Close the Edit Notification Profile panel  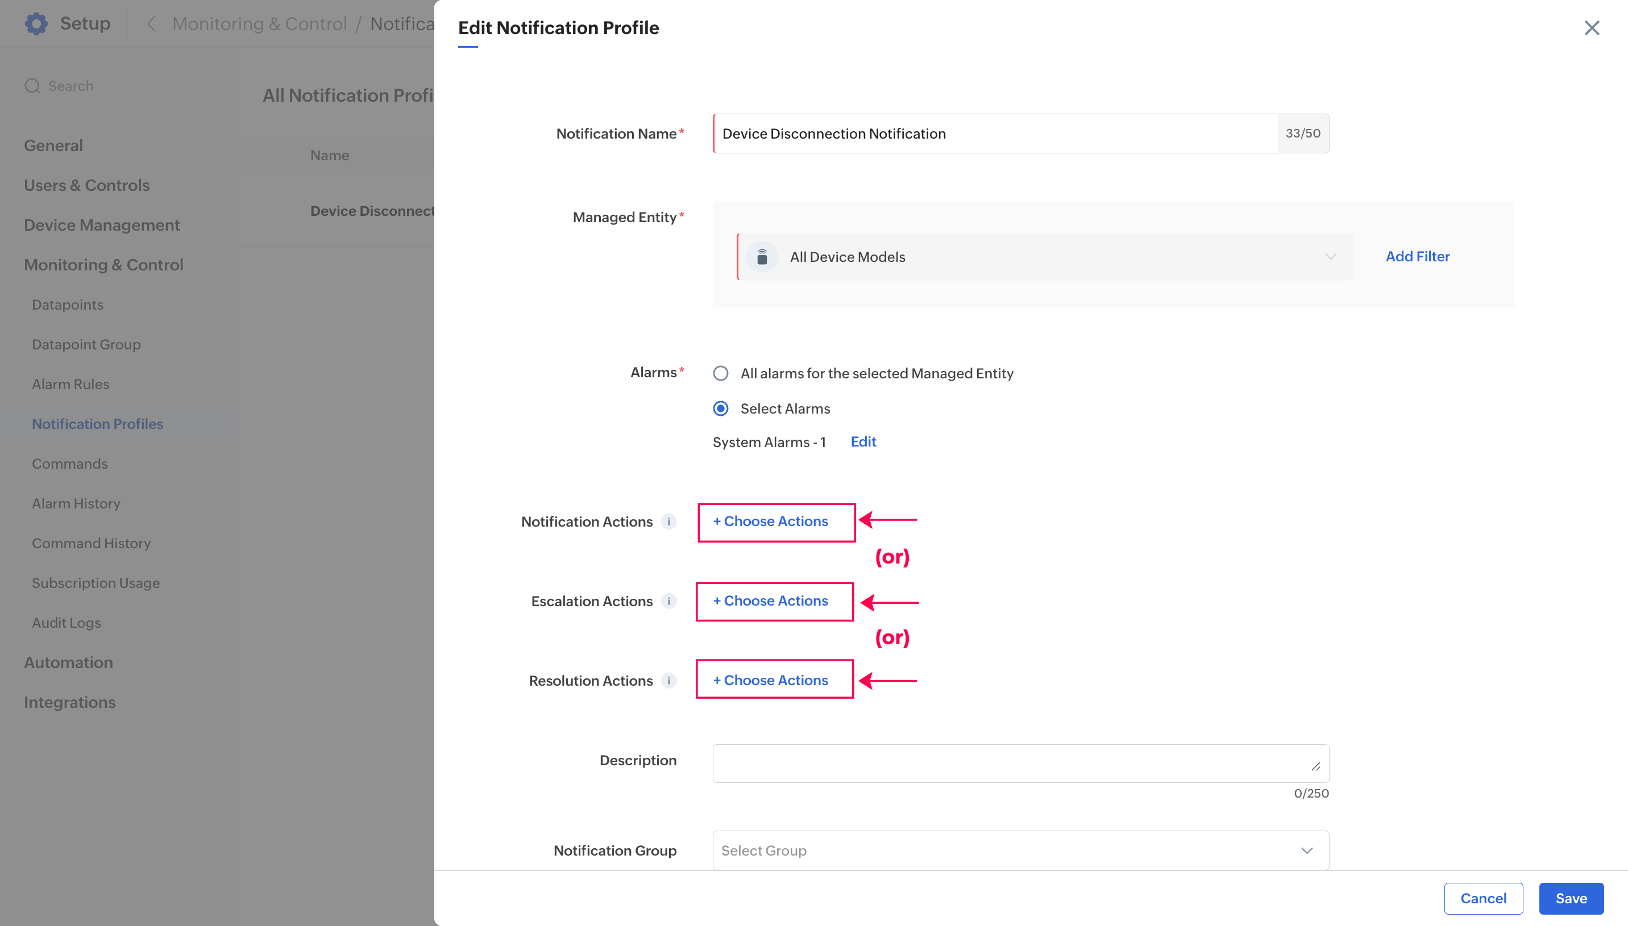tap(1591, 28)
